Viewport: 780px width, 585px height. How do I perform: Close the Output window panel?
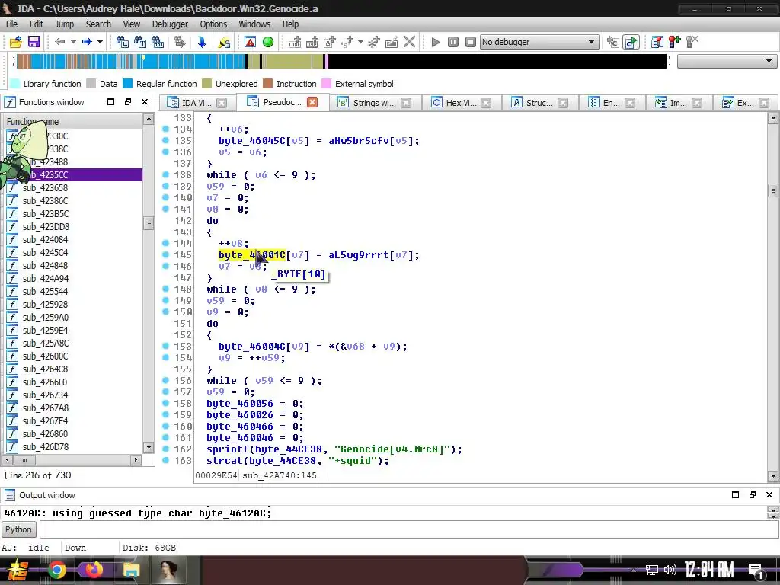pyautogui.click(x=769, y=494)
